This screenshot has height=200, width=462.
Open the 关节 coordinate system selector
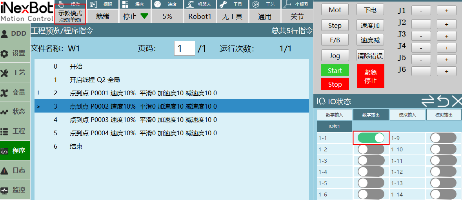pyautogui.click(x=297, y=16)
